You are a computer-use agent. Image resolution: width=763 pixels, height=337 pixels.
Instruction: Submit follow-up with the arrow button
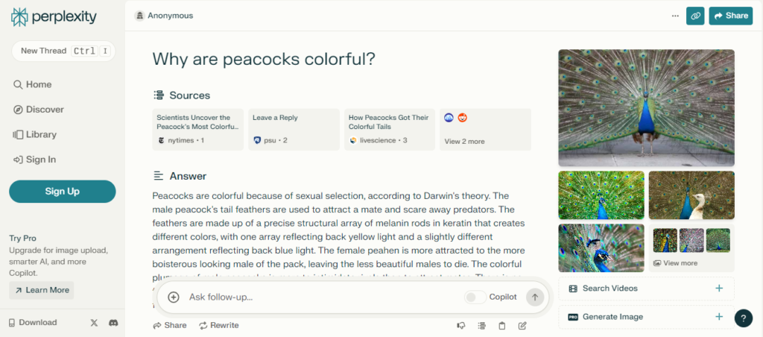point(534,297)
